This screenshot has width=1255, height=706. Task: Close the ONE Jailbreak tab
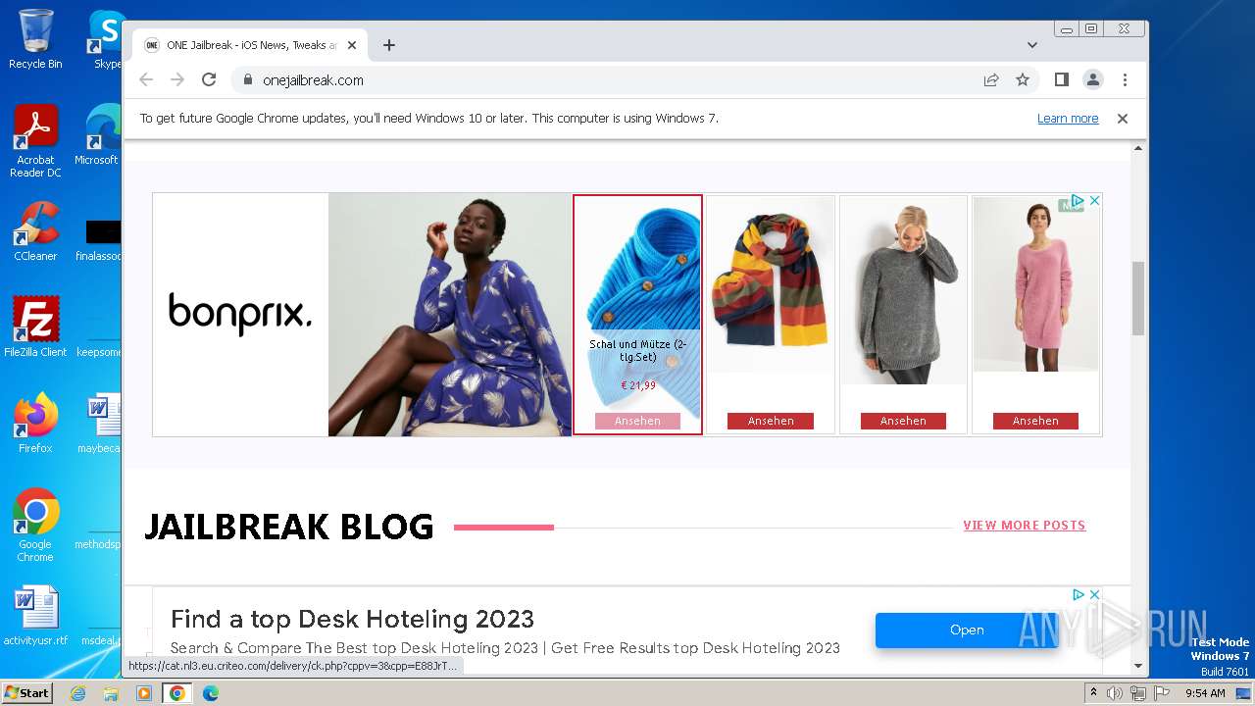[x=352, y=45]
